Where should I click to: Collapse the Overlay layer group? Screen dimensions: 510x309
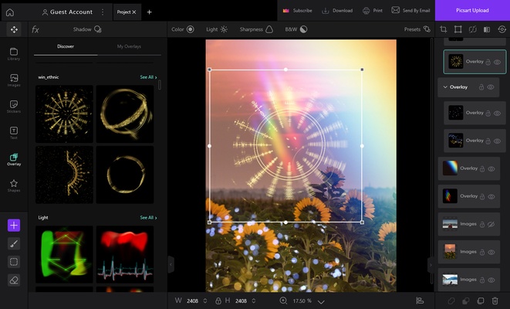pyautogui.click(x=445, y=87)
